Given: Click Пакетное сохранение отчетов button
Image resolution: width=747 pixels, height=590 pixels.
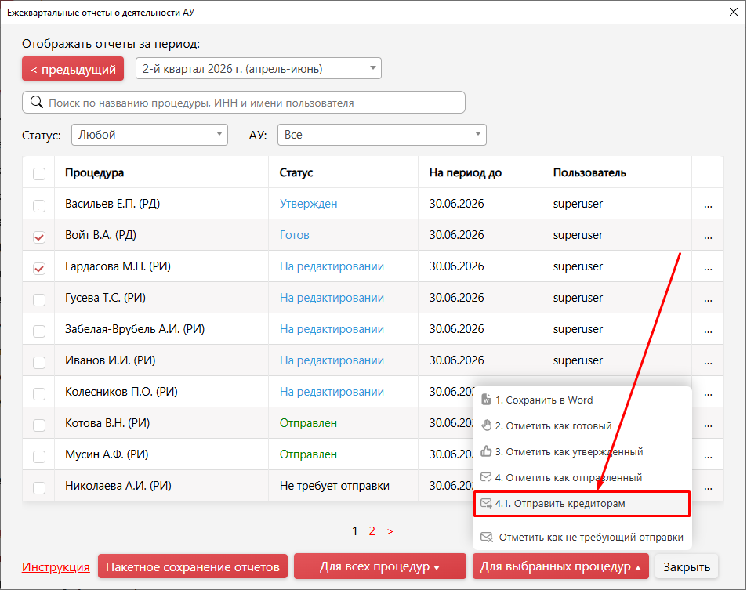Looking at the screenshot, I should coord(193,566).
